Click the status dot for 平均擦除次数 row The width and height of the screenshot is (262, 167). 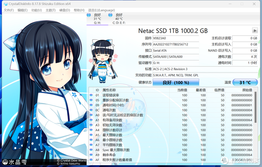91,145
